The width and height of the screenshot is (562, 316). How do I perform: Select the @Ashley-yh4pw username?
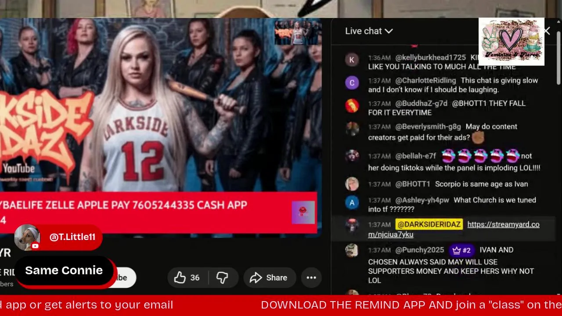[x=422, y=200]
